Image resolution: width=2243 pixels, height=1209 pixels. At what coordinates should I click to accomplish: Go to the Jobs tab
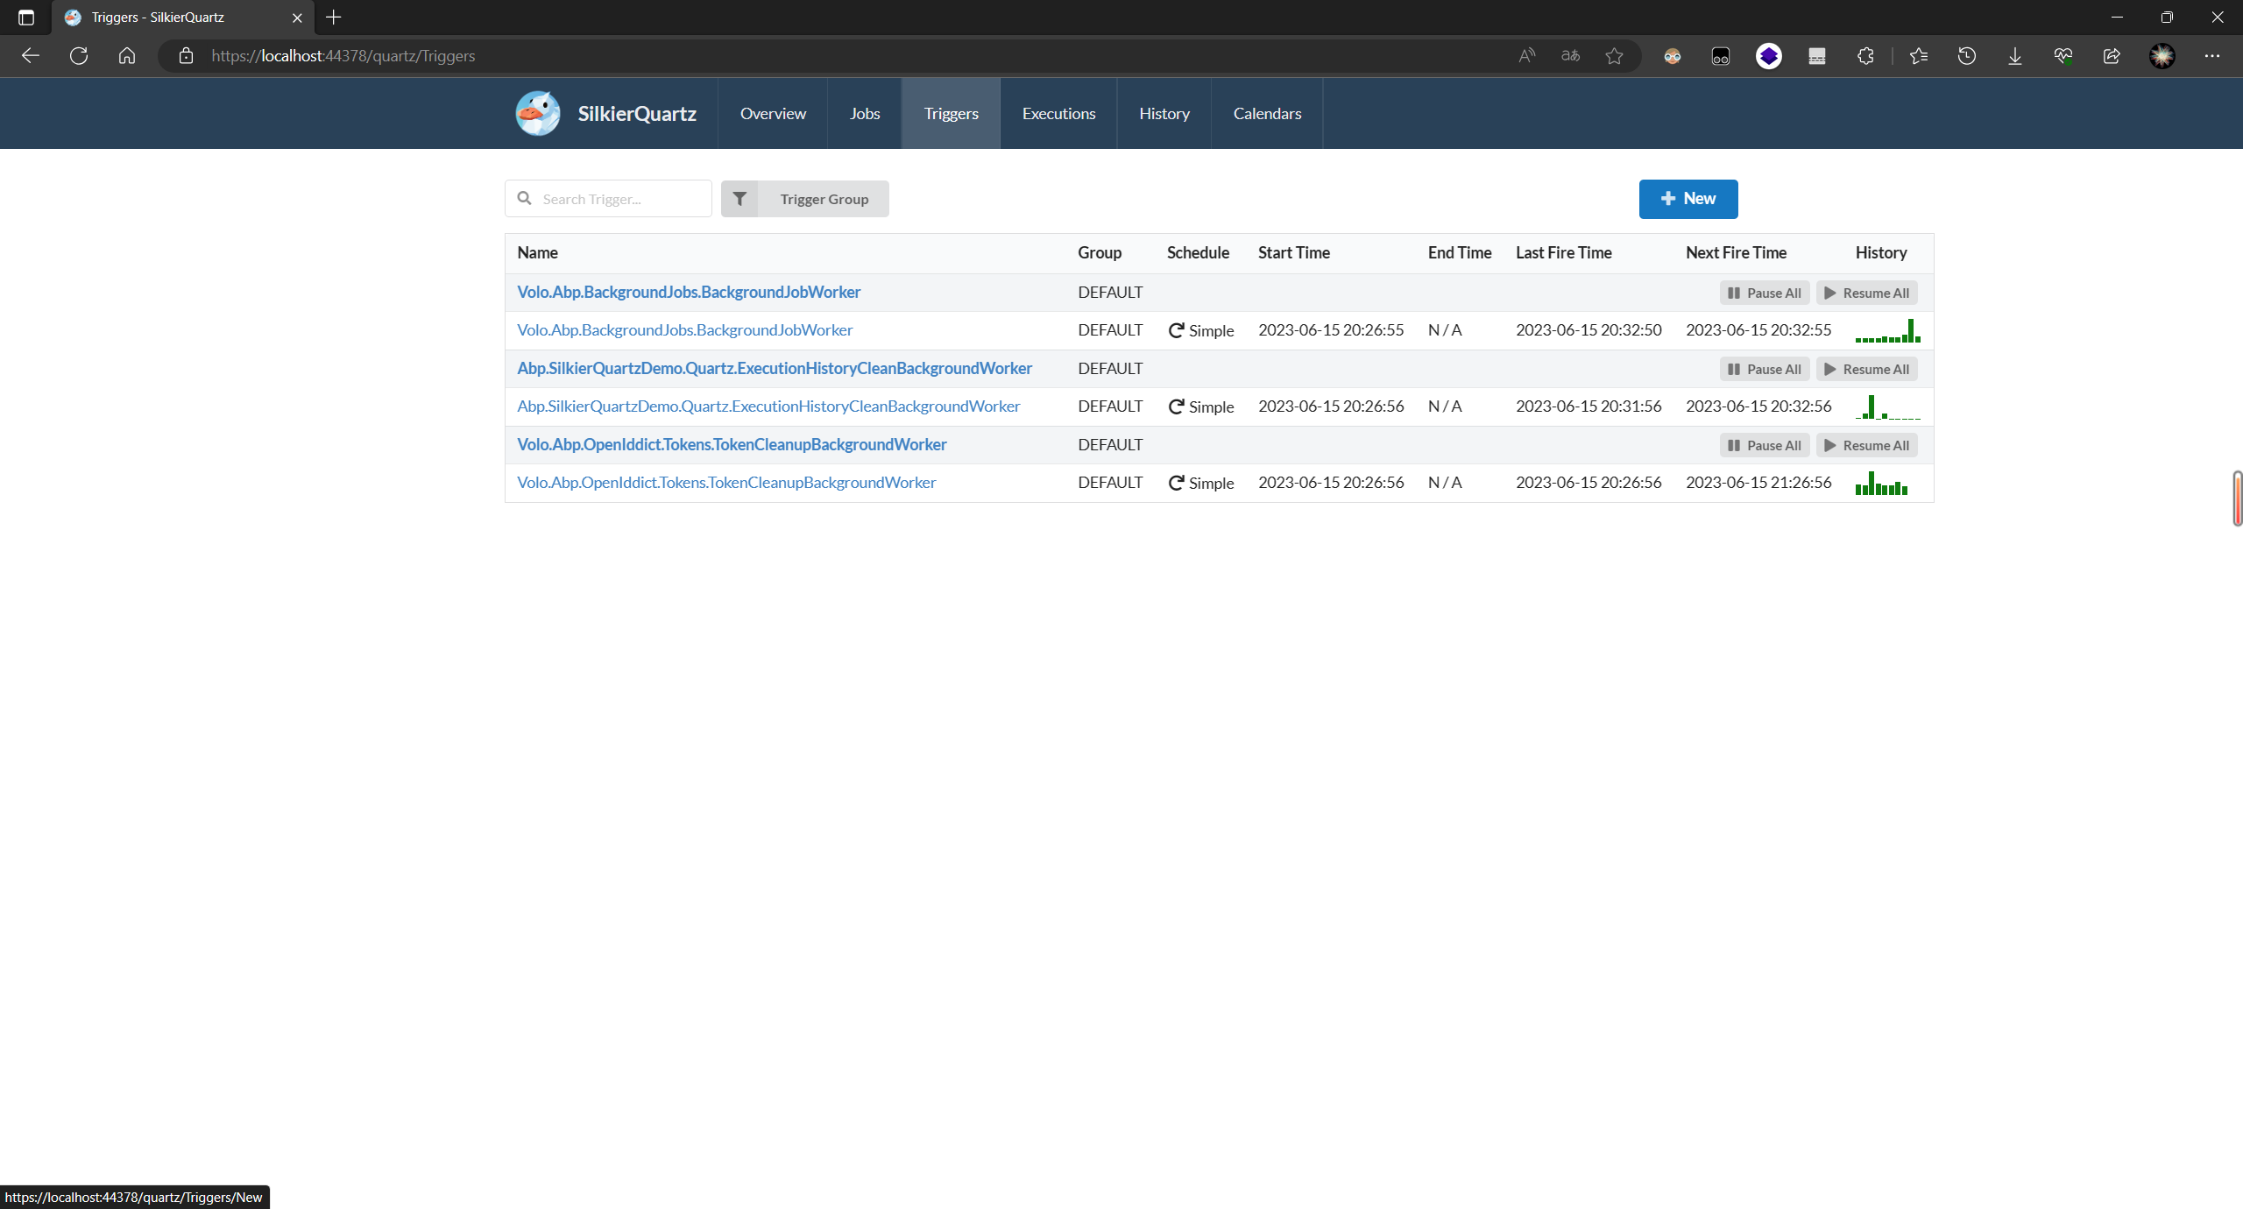click(x=864, y=114)
